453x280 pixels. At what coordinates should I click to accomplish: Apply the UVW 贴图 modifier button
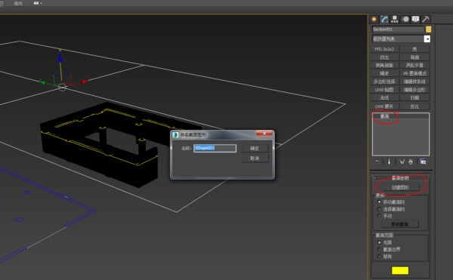point(384,90)
